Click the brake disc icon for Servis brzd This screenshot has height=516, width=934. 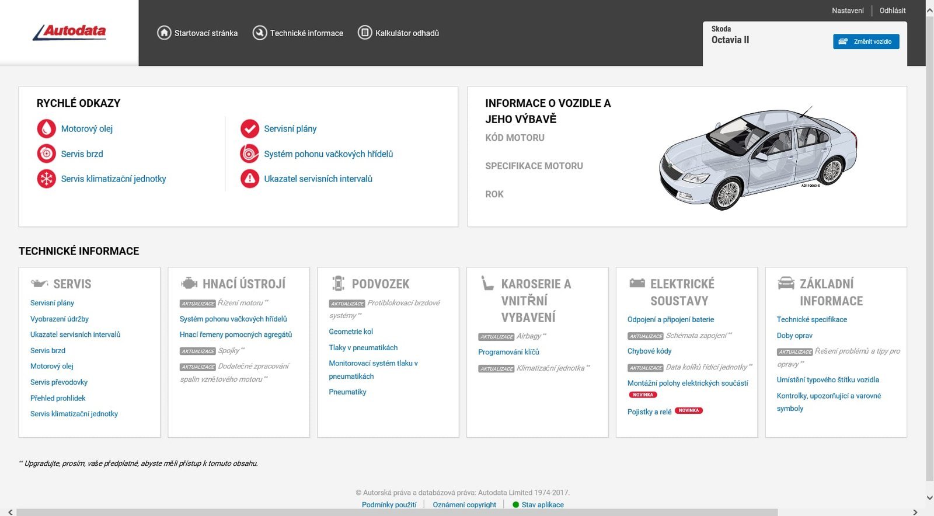point(47,154)
